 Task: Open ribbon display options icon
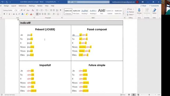143,2
